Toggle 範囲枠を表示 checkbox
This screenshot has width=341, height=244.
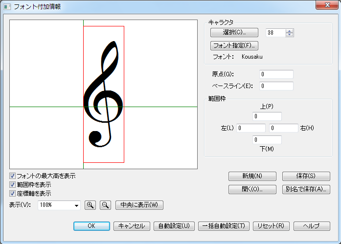(x=12, y=184)
